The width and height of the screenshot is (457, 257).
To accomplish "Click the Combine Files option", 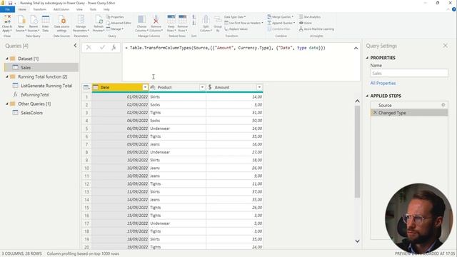I will pos(278,29).
